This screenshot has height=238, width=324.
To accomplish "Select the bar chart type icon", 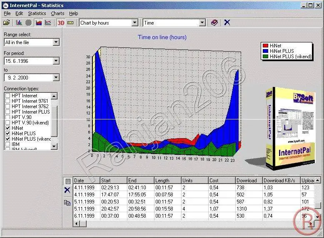I will click(x=19, y=22).
